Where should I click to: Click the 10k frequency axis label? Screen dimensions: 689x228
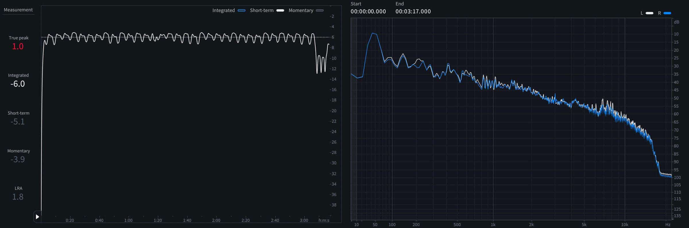click(625, 225)
